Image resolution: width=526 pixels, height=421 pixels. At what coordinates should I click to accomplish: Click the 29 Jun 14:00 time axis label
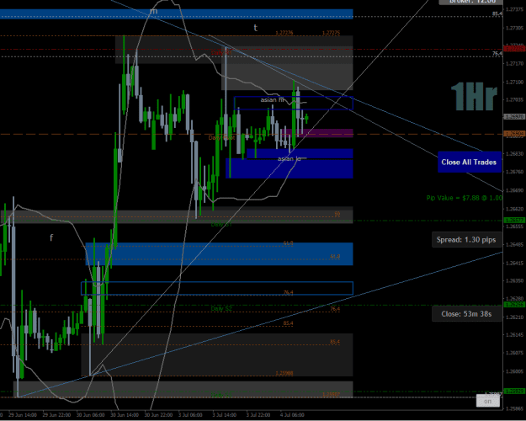23,415
